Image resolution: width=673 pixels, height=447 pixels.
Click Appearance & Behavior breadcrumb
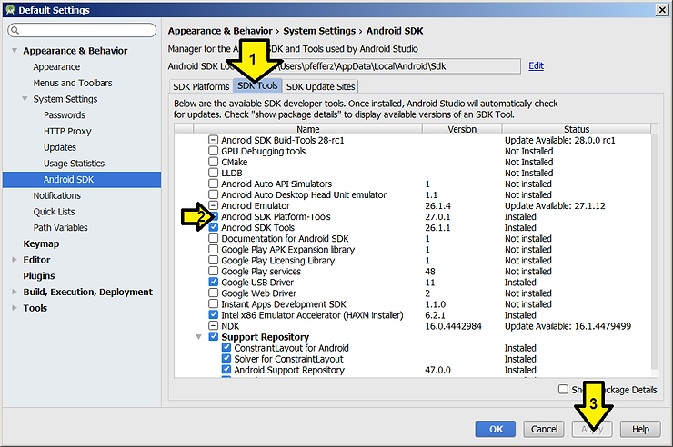(220, 31)
